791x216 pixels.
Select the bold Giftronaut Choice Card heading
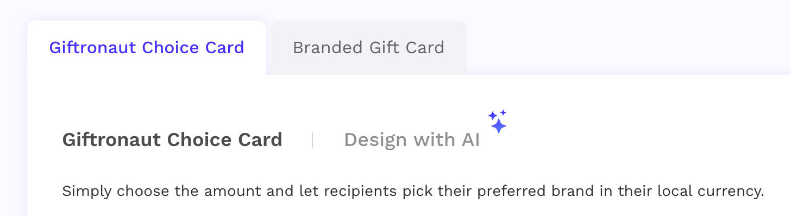coord(172,140)
